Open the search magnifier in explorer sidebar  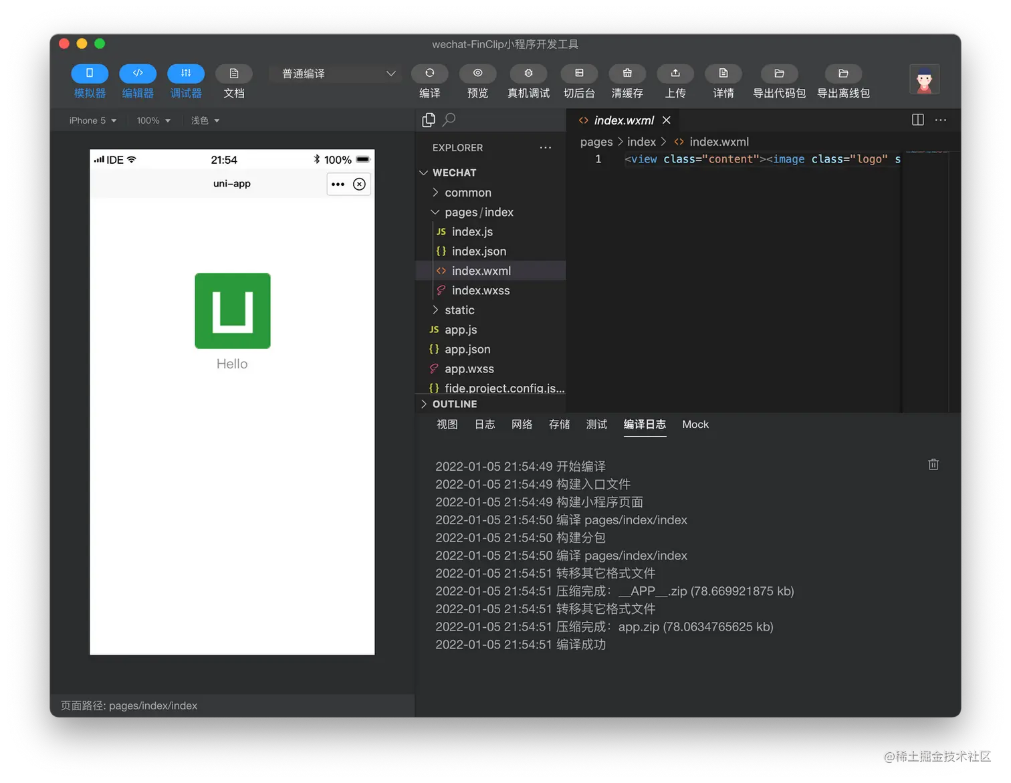(449, 120)
